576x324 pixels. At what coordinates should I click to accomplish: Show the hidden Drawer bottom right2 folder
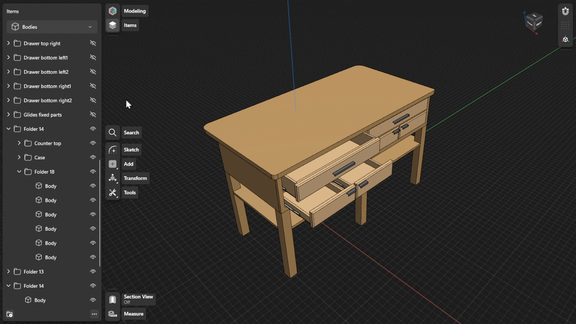tap(93, 100)
